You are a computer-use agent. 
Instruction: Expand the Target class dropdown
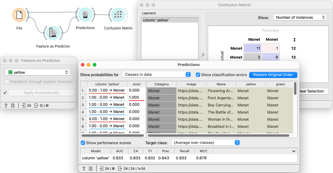tap(205, 143)
